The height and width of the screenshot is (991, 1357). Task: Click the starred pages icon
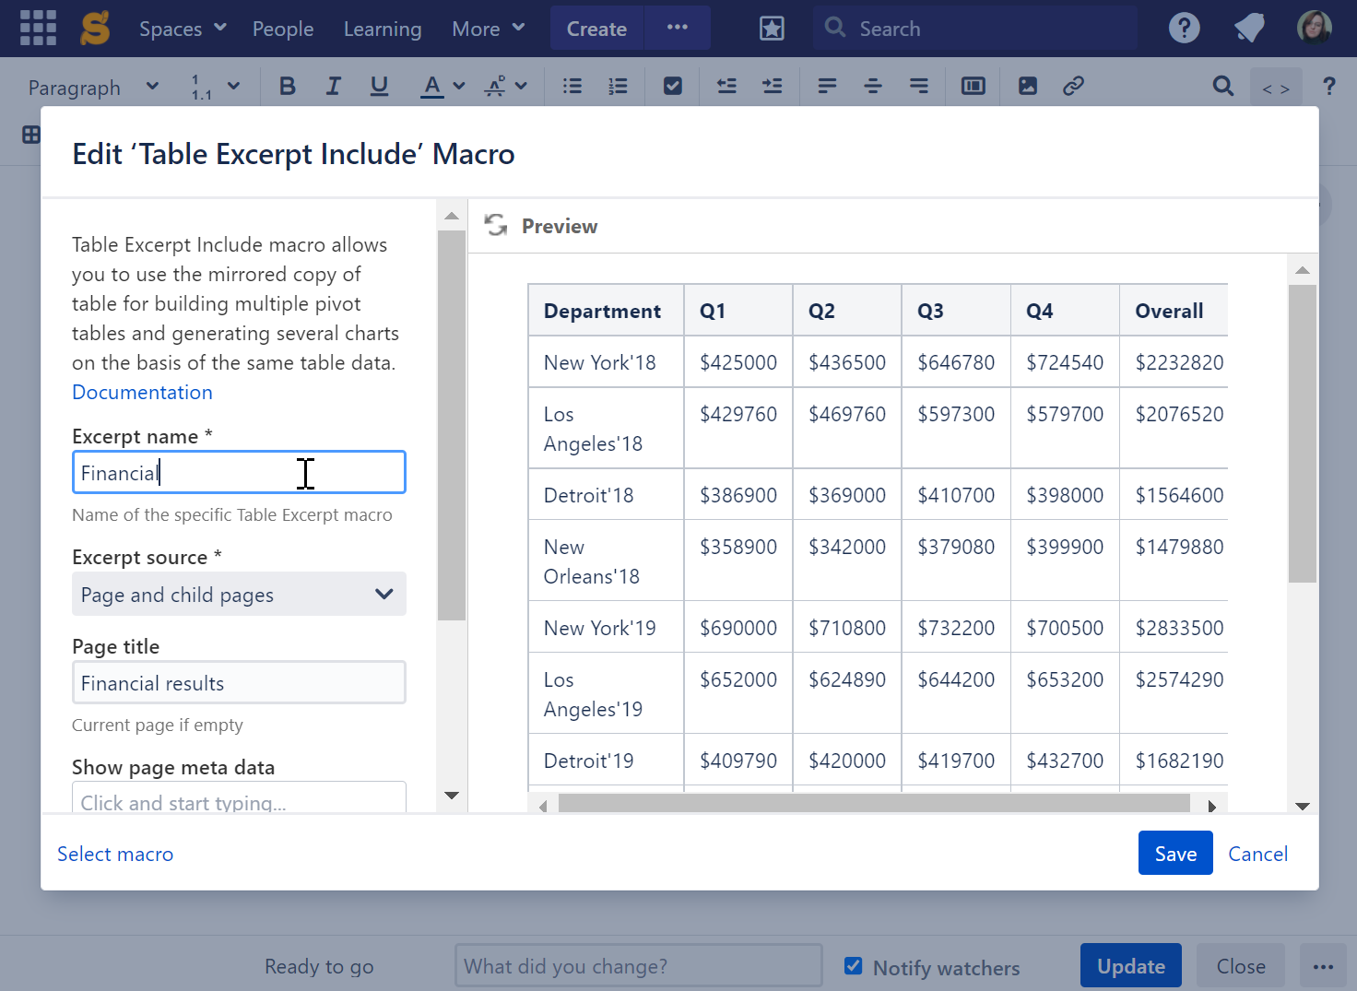(772, 29)
